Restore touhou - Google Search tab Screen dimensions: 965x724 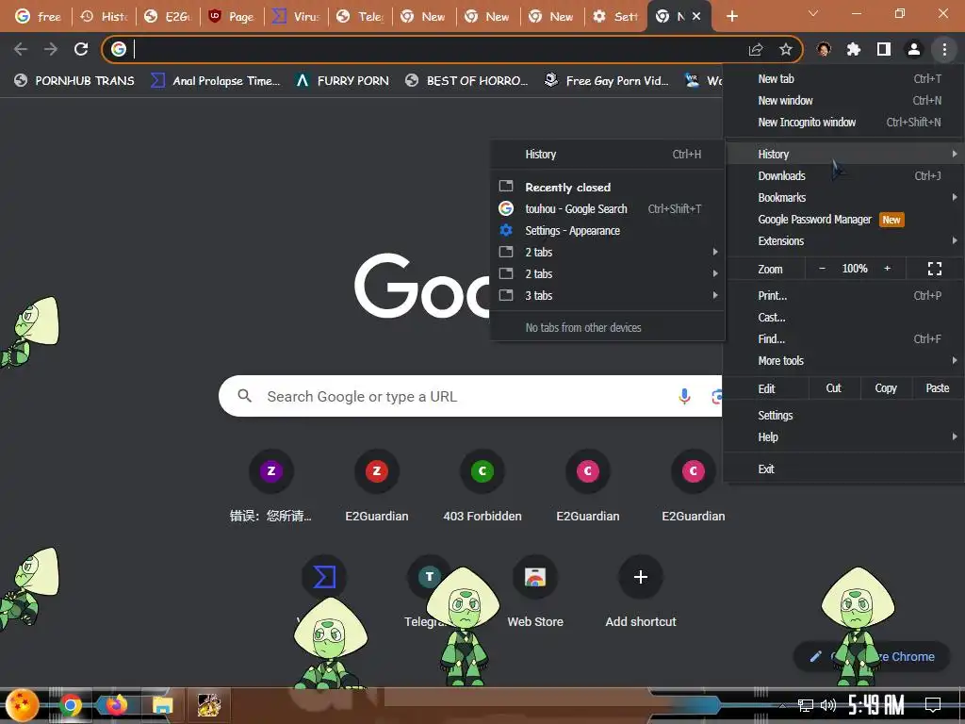(x=608, y=208)
